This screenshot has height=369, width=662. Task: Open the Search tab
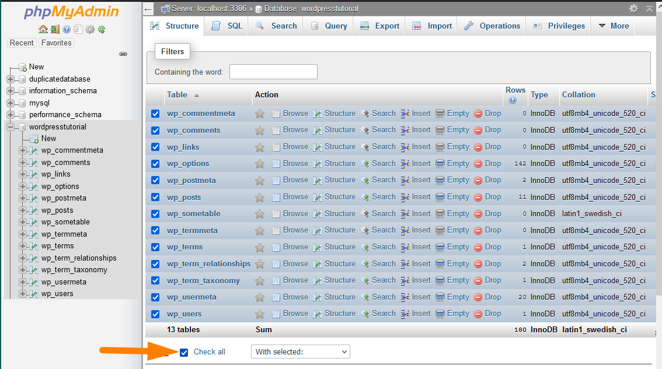[276, 26]
